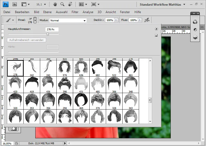Select the hair brush labeled 353
This screenshot has width=206, height=146.
pos(32,101)
